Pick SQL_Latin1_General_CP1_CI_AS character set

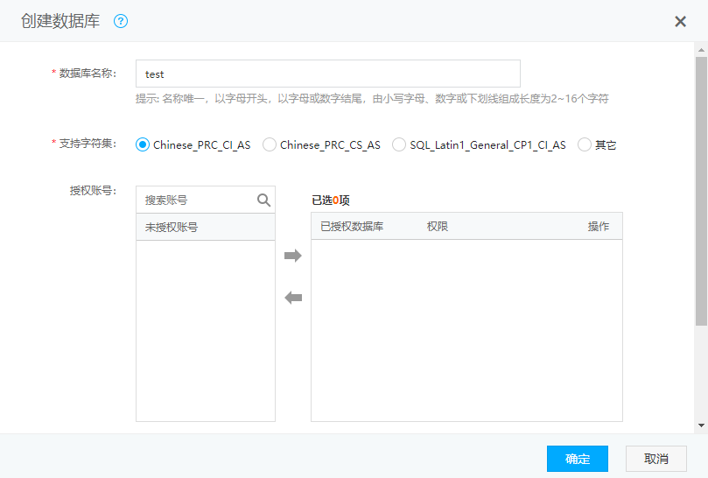pos(399,145)
